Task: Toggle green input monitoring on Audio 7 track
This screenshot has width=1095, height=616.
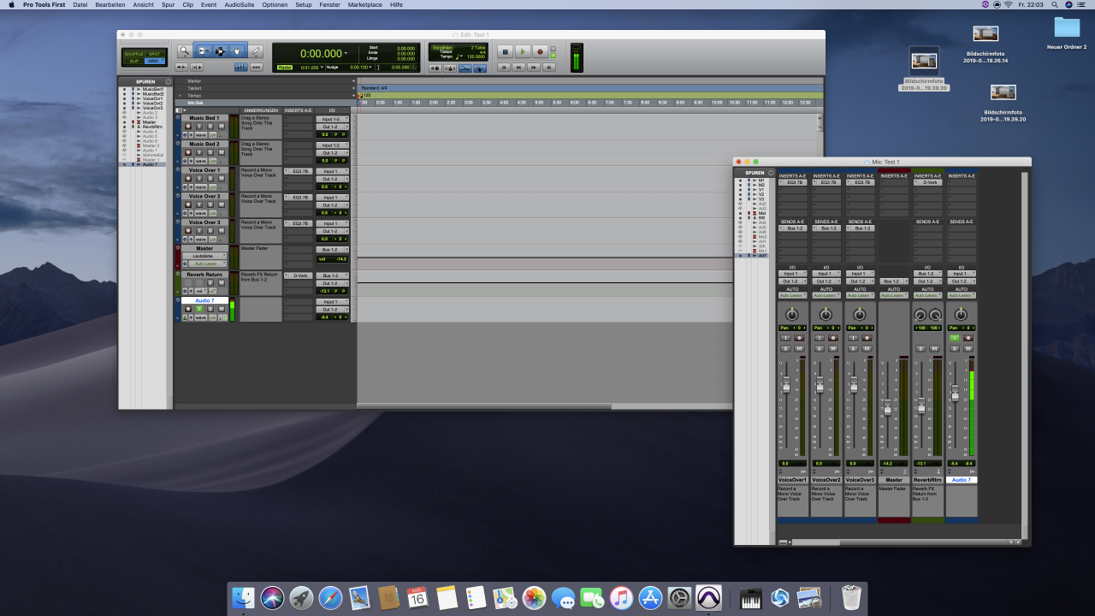Action: pos(199,309)
